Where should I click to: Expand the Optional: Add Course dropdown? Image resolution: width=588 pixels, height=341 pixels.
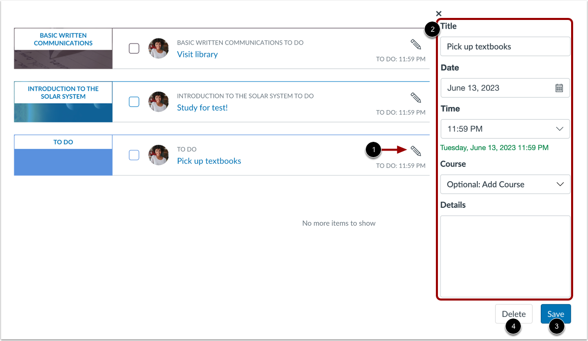pos(505,184)
